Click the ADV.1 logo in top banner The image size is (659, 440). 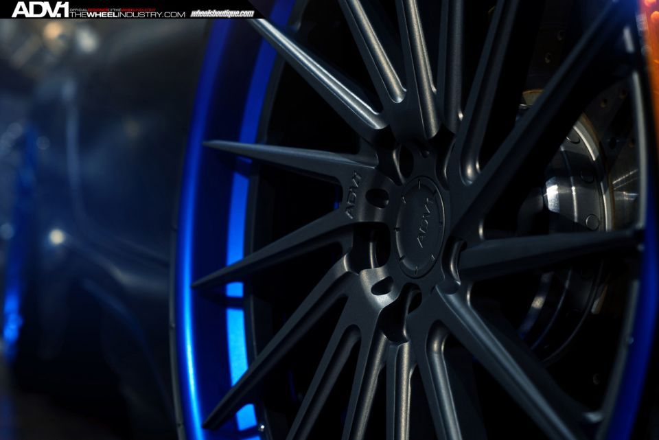point(39,9)
